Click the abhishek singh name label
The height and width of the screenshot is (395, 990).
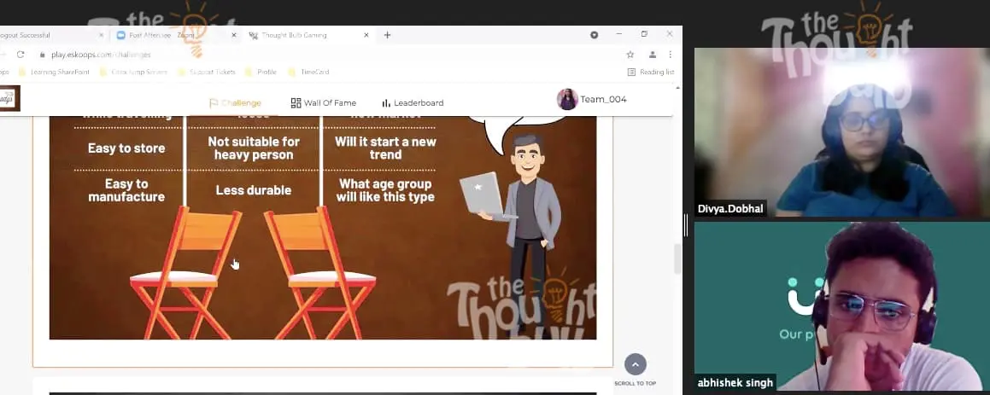[x=735, y=382]
